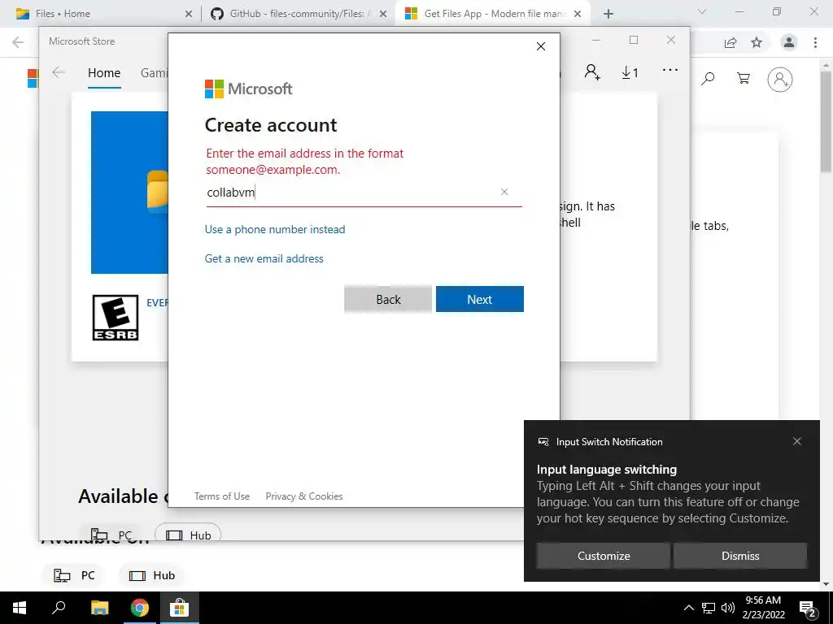Click the volume icon in system tray
The height and width of the screenshot is (624, 833).
tap(728, 608)
